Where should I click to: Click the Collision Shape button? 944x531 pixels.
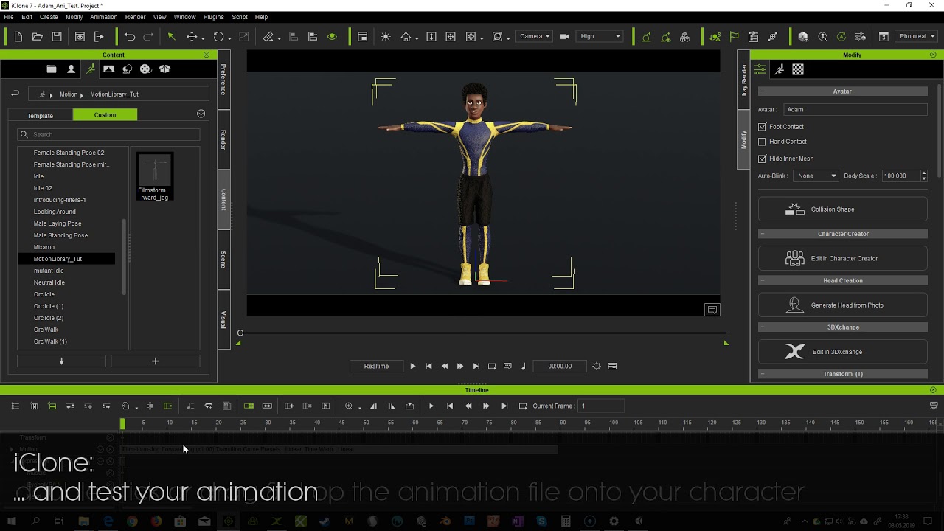[x=842, y=209]
